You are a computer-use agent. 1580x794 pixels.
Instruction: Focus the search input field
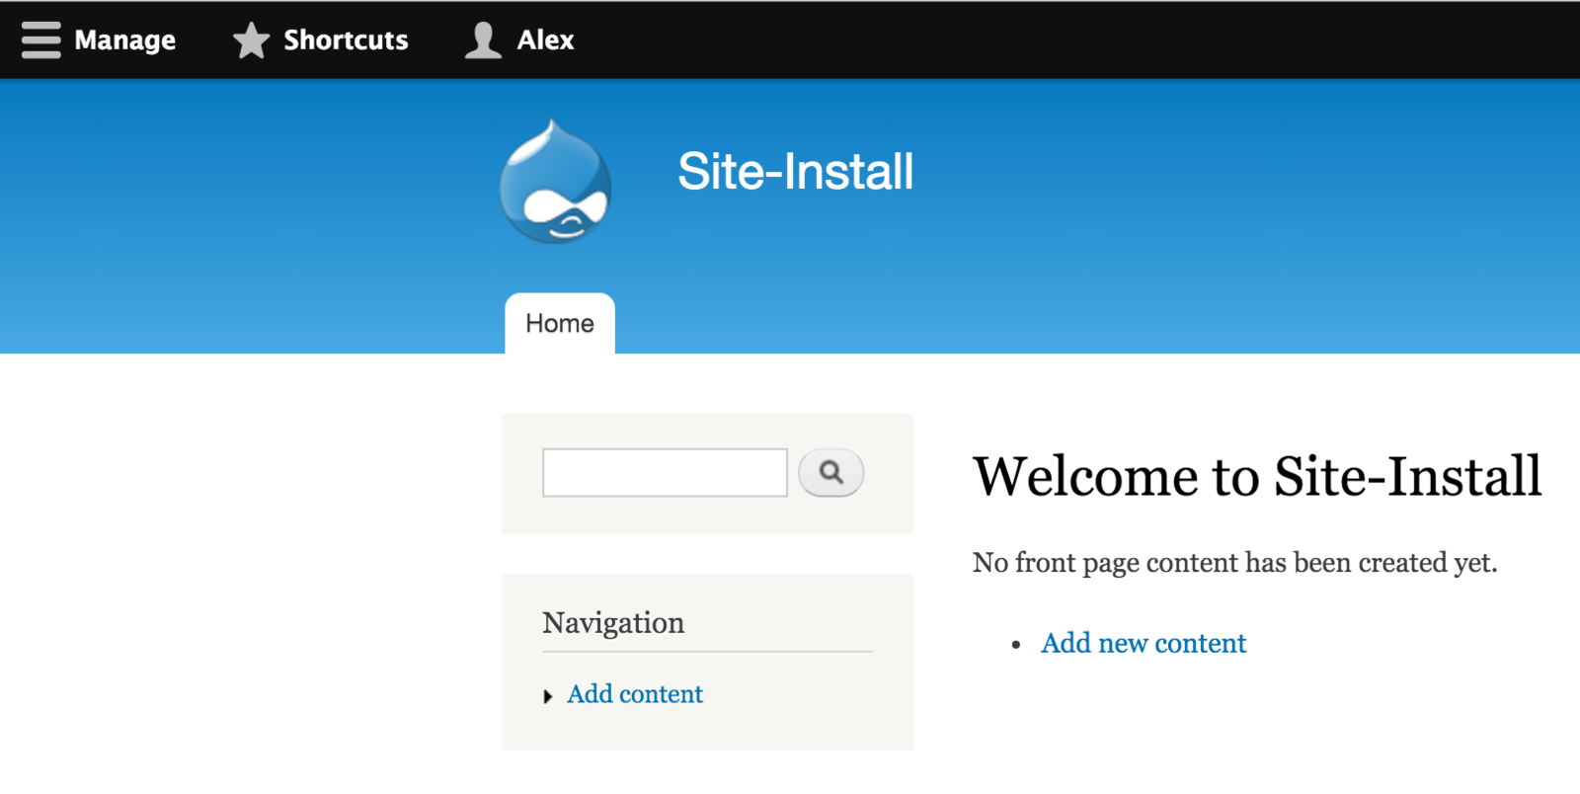point(665,473)
